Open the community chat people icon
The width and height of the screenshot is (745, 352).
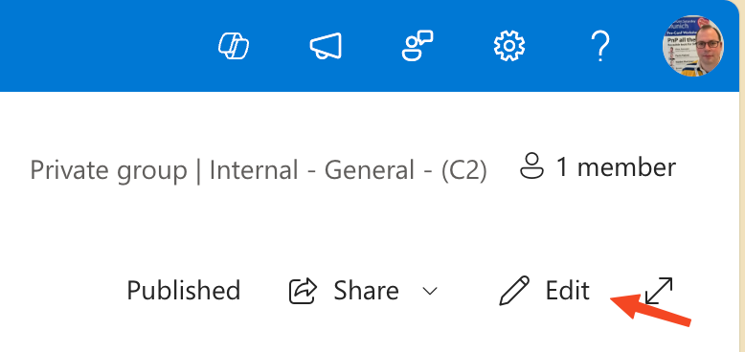tap(418, 46)
